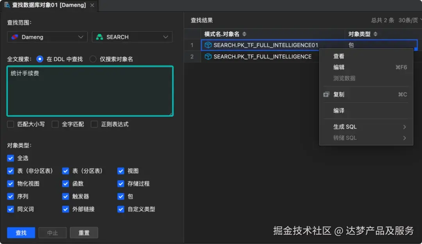Choose 查看 from the context menu
This screenshot has height=244, width=422.
(x=366, y=56)
